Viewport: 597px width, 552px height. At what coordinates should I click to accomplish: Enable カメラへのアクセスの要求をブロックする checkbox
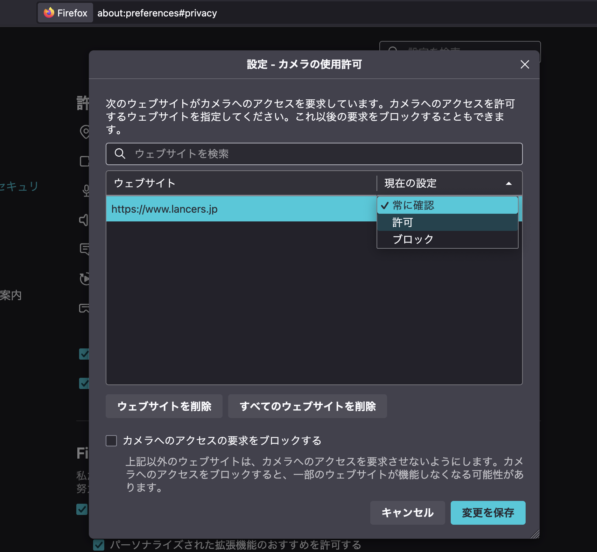[x=111, y=441]
